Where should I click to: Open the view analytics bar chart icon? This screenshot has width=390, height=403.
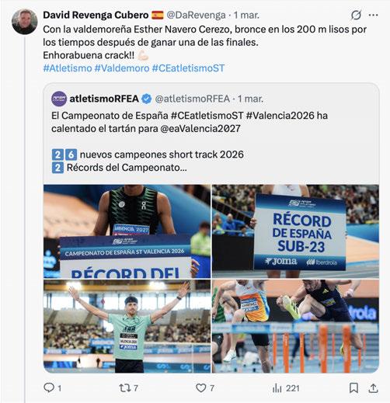coord(277,388)
